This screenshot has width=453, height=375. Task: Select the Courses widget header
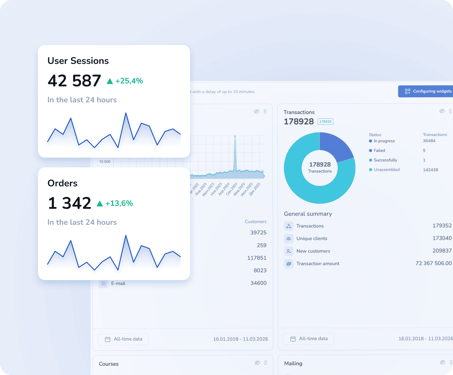[109, 364]
